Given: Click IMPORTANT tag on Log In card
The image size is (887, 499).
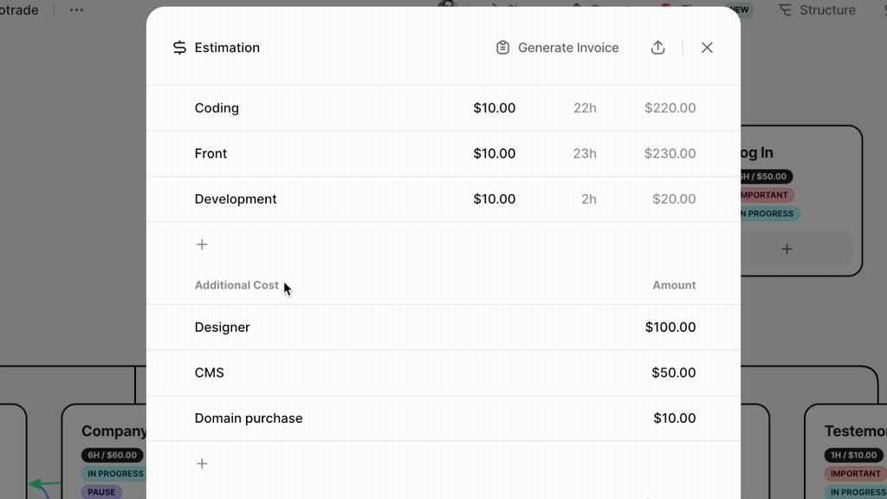Looking at the screenshot, I should [767, 195].
